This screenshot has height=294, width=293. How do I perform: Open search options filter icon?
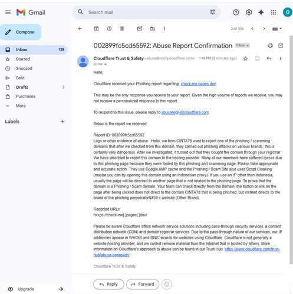click(x=212, y=12)
